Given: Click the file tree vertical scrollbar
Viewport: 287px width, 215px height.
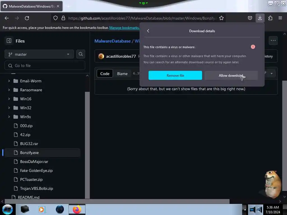Looking at the screenshot, I should (x=87, y=145).
